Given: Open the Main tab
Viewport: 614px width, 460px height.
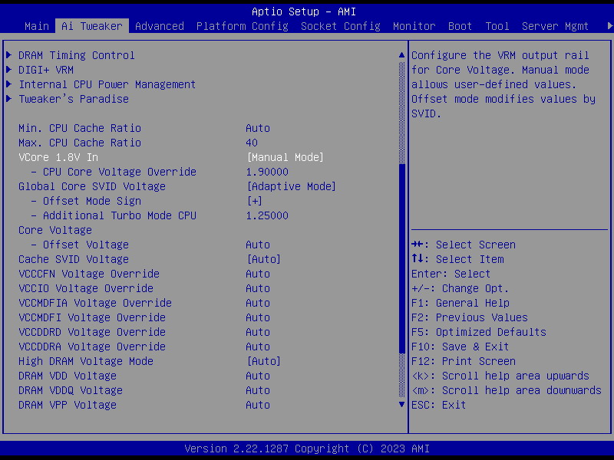Looking at the screenshot, I should 37,26.
